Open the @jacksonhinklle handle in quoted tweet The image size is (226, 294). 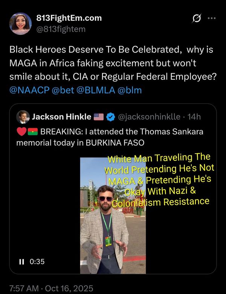149,117
